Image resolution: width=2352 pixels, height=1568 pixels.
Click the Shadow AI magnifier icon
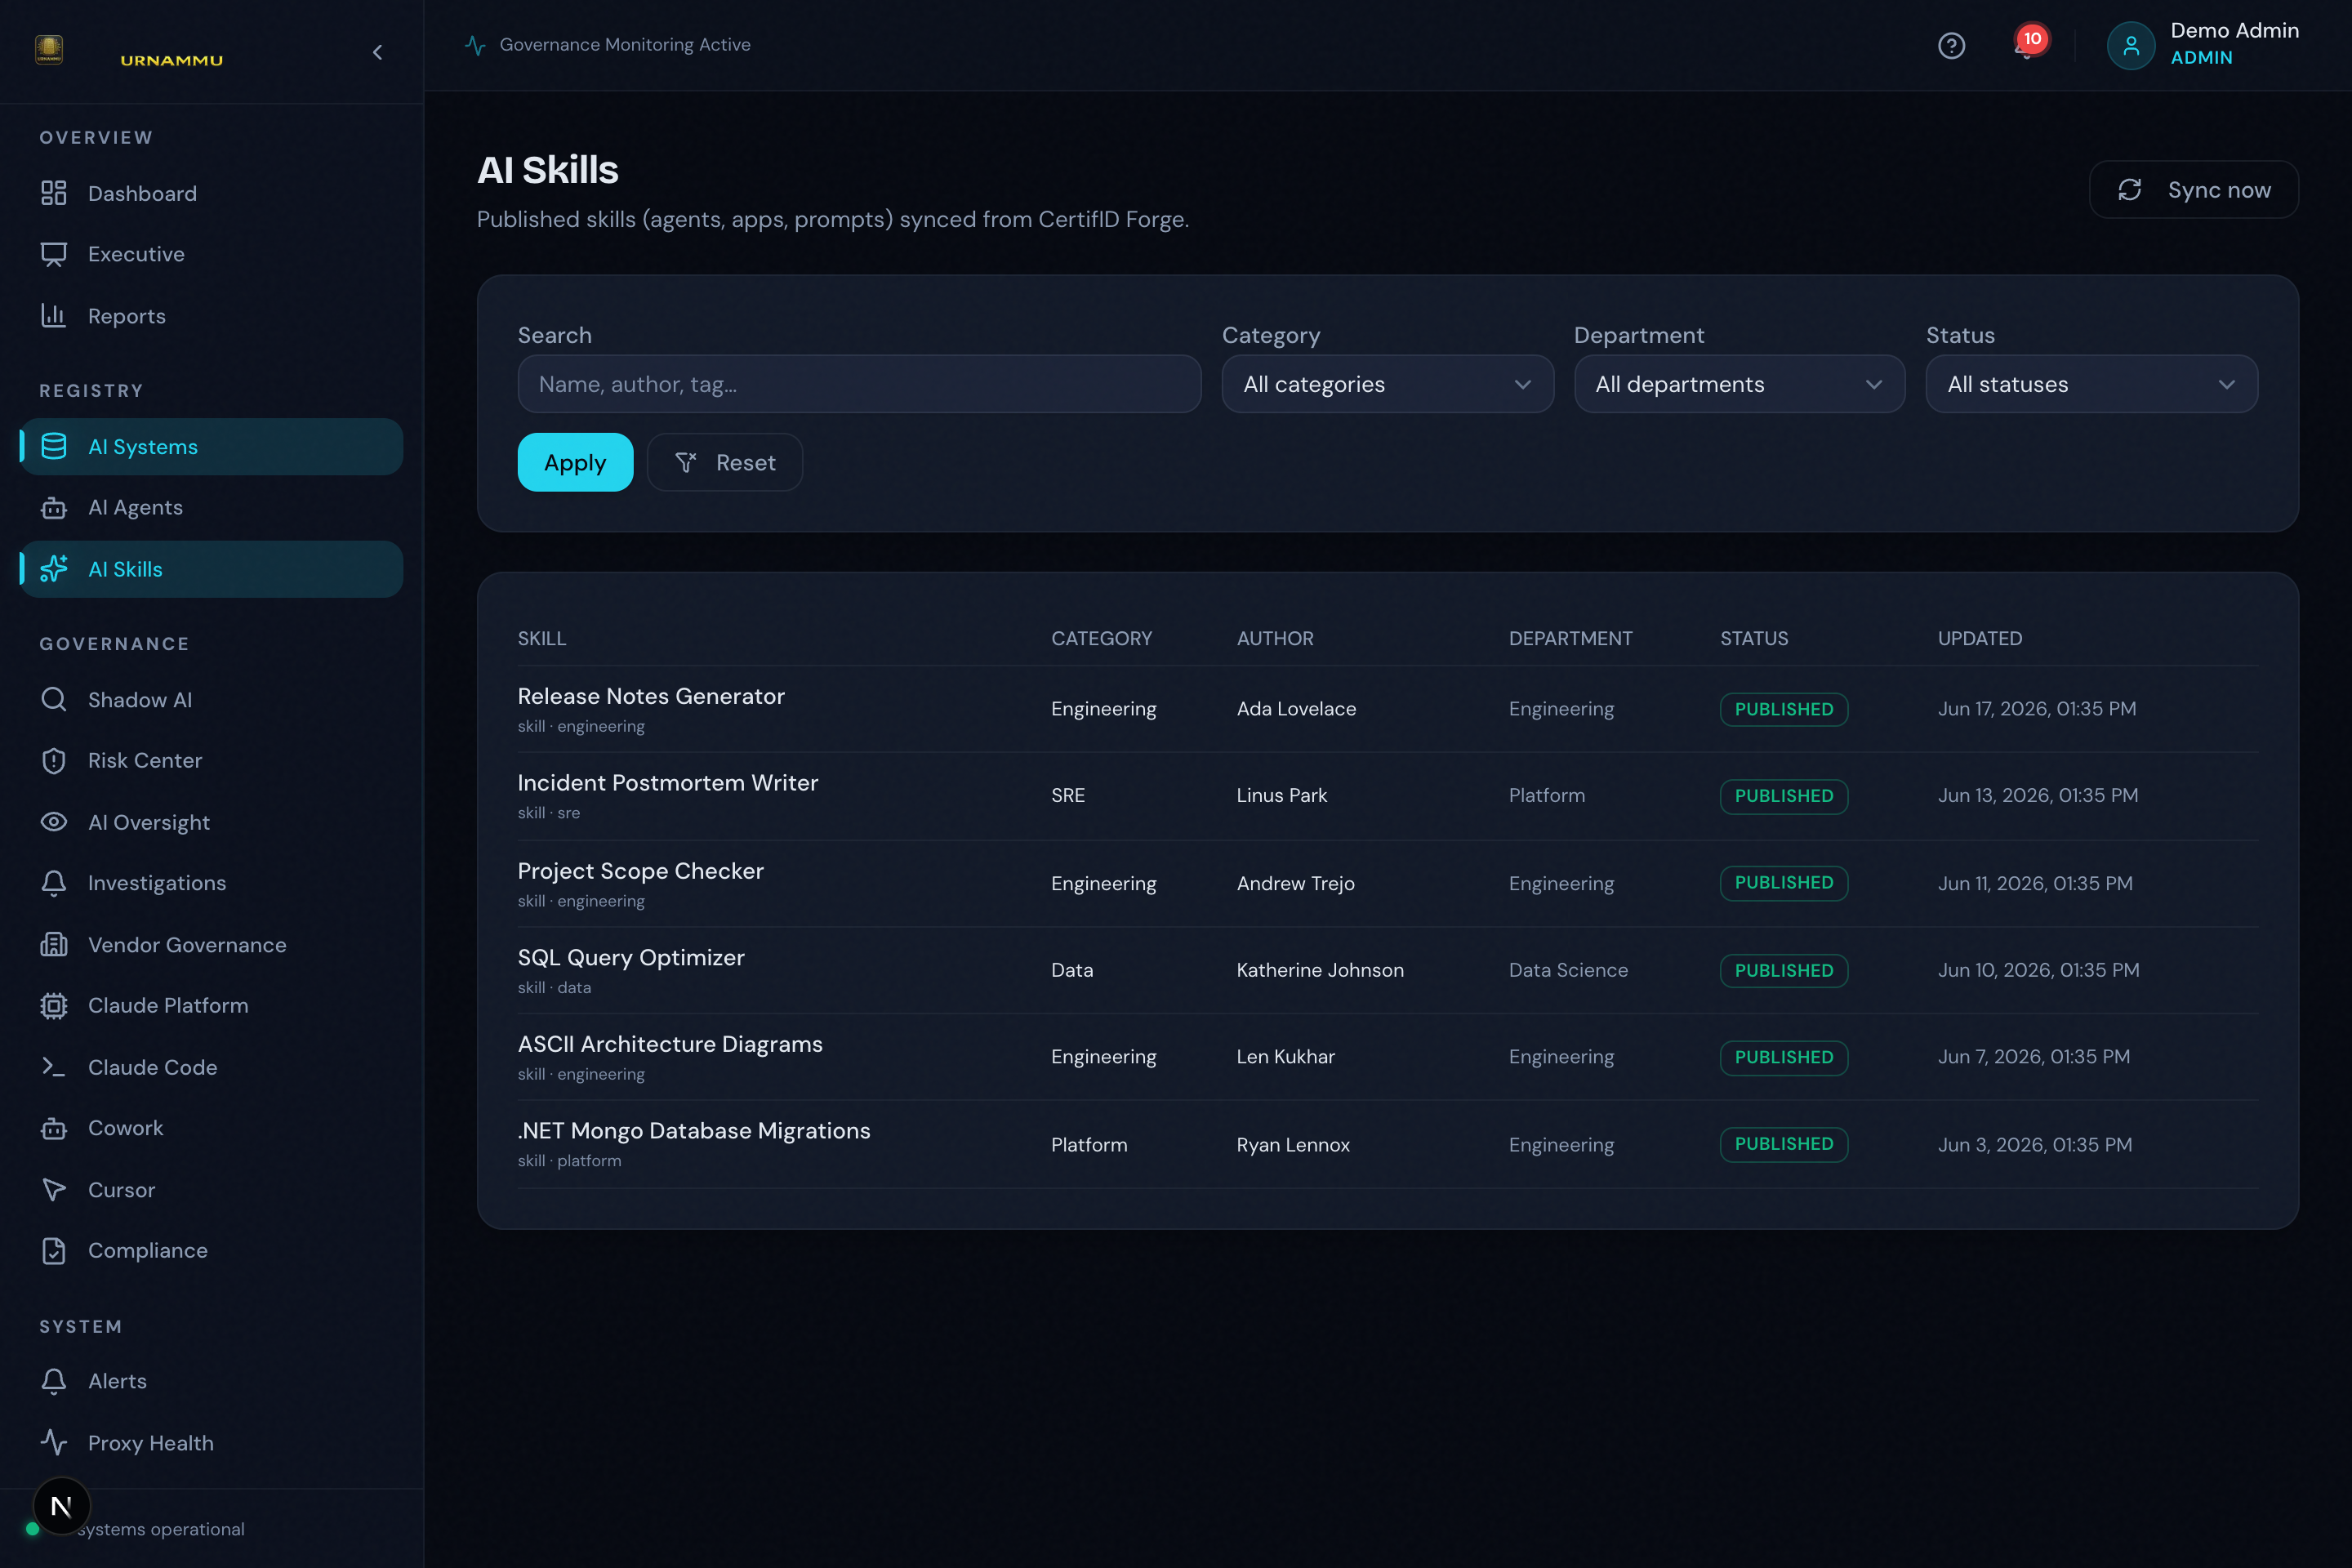(54, 699)
